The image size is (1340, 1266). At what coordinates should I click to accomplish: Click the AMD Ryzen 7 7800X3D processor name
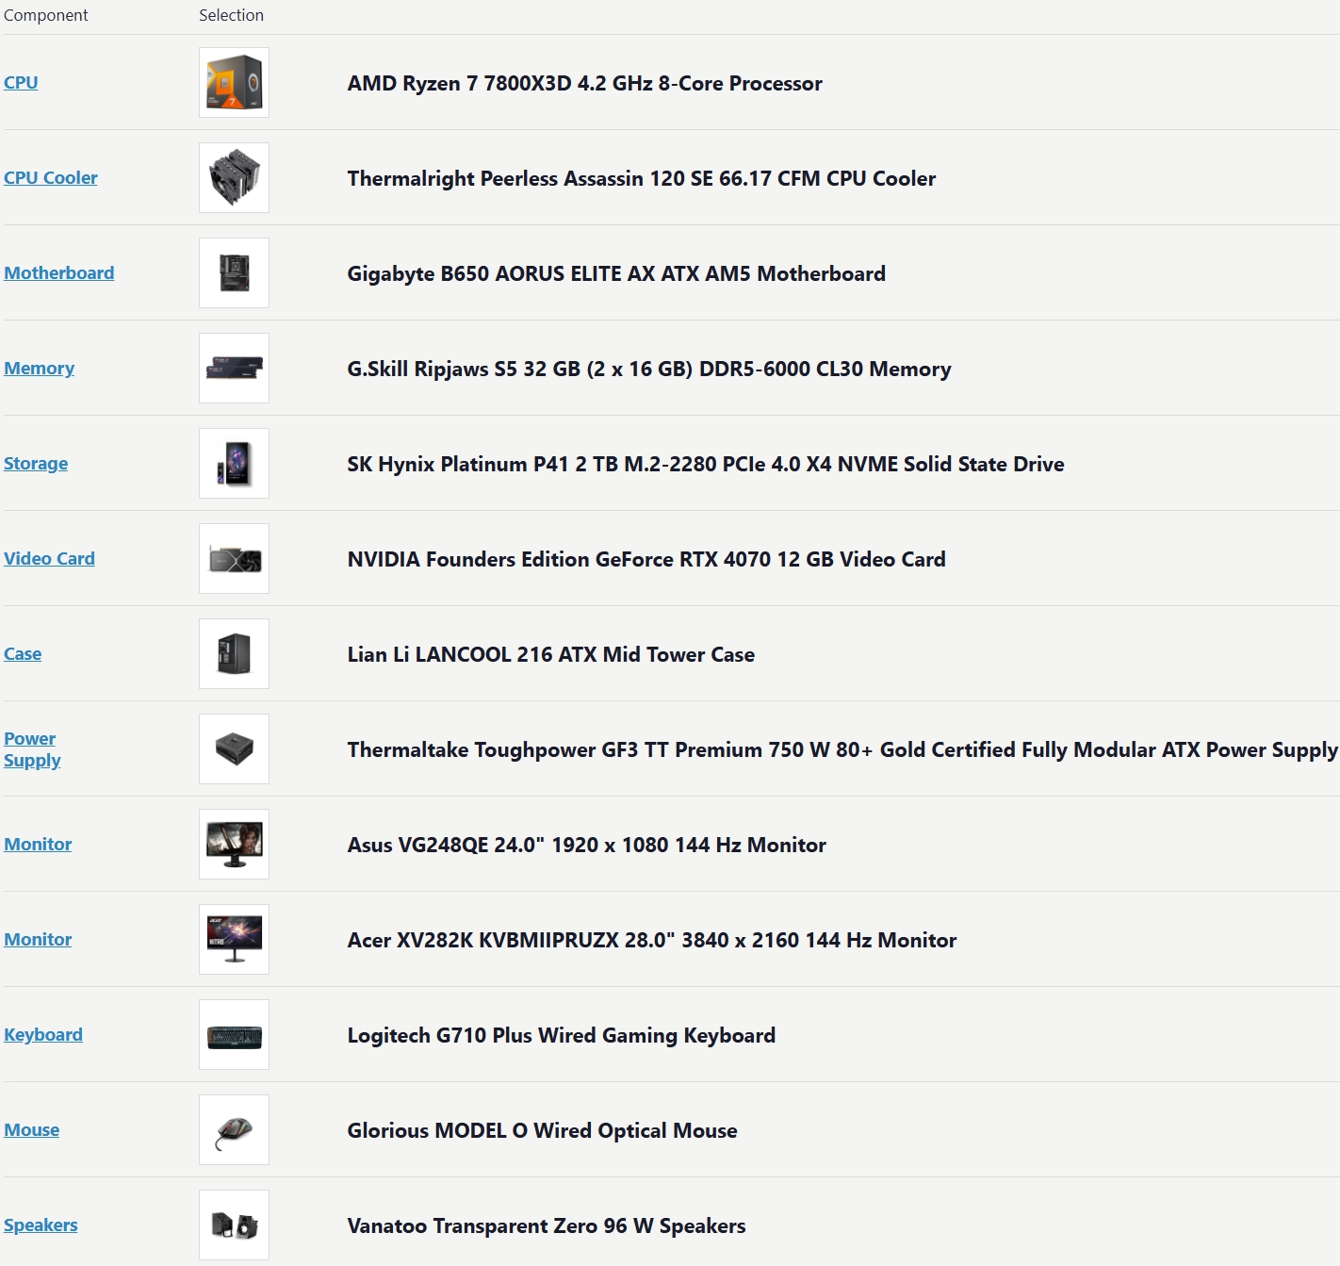(x=584, y=83)
